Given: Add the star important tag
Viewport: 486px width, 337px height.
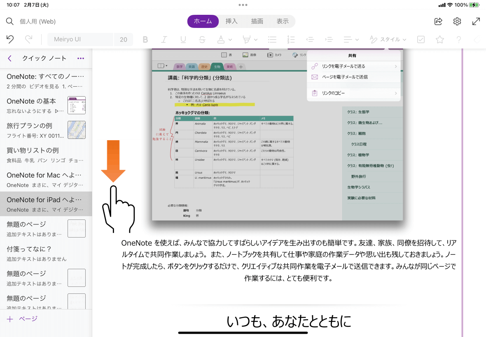Looking at the screenshot, I should [439, 39].
